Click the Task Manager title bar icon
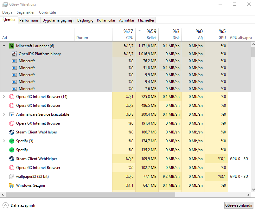The width and height of the screenshot is (255, 213). pyautogui.click(x=5, y=4)
